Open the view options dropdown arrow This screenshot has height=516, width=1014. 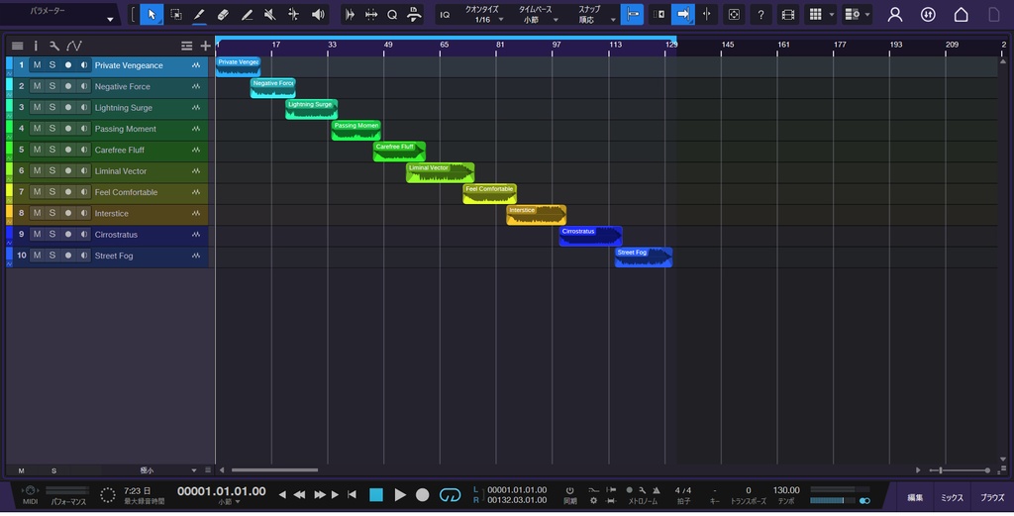coord(867,14)
